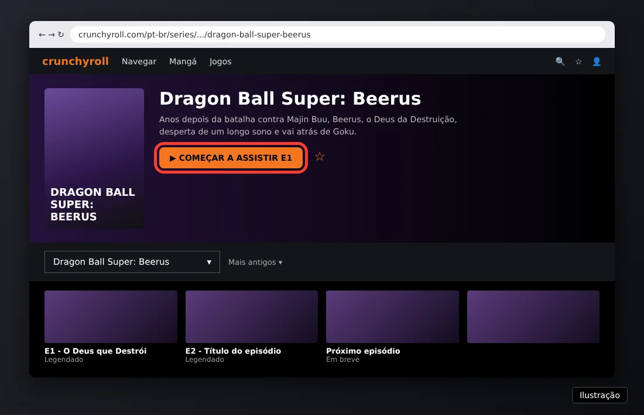Click the Em breve status text
The image size is (644, 415).
pos(342,359)
